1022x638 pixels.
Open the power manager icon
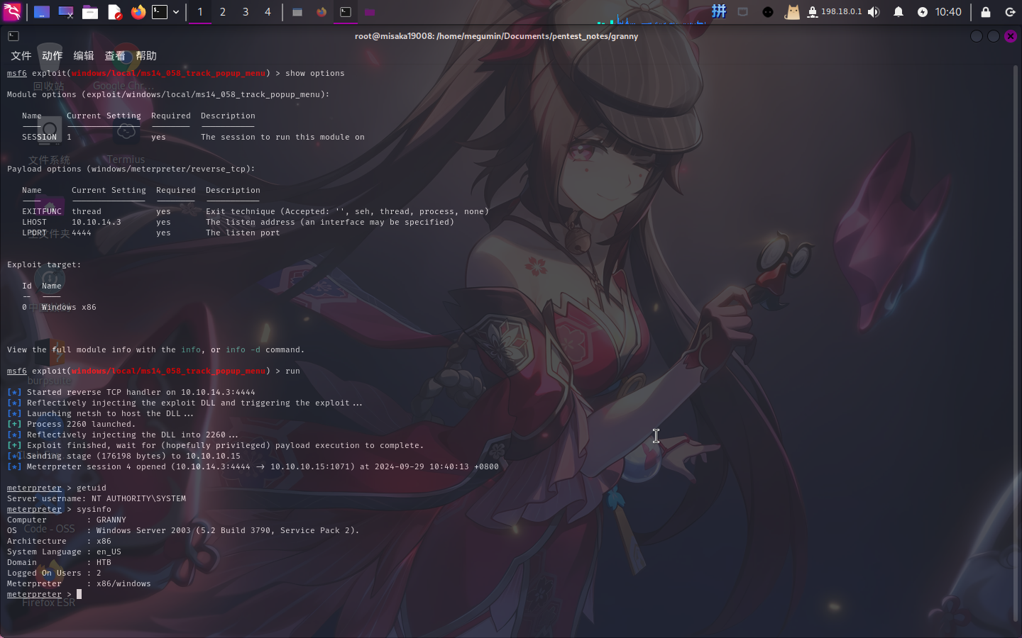coord(923,12)
